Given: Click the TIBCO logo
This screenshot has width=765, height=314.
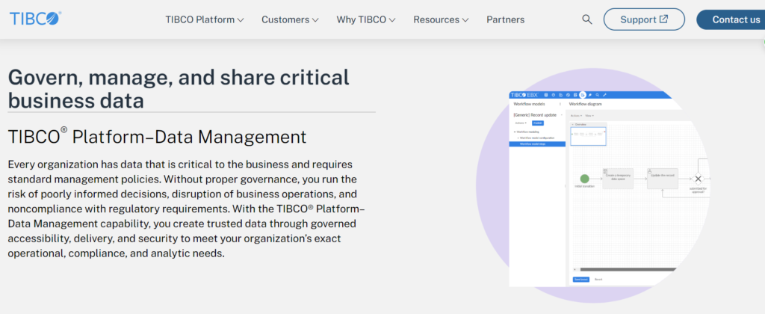Looking at the screenshot, I should [x=35, y=19].
